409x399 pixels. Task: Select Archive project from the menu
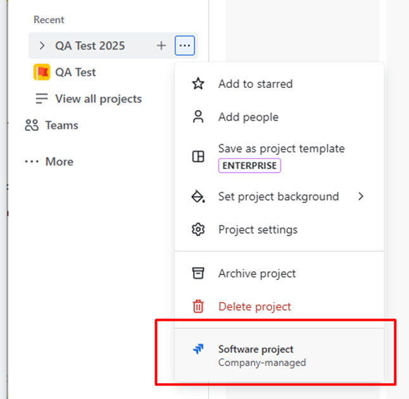[257, 273]
